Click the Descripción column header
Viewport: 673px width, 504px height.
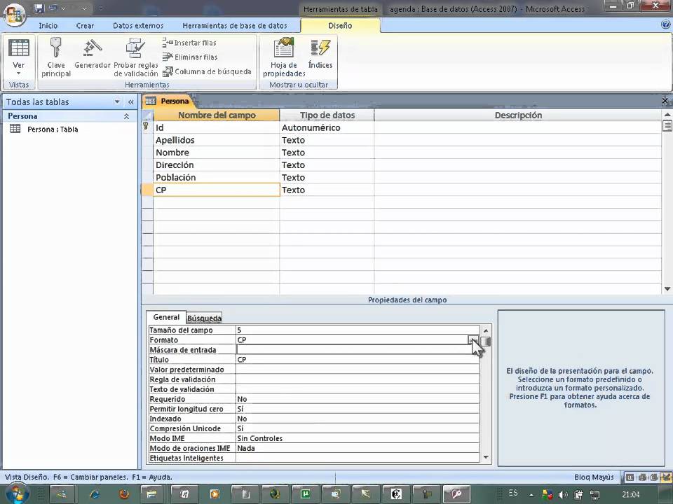click(518, 115)
